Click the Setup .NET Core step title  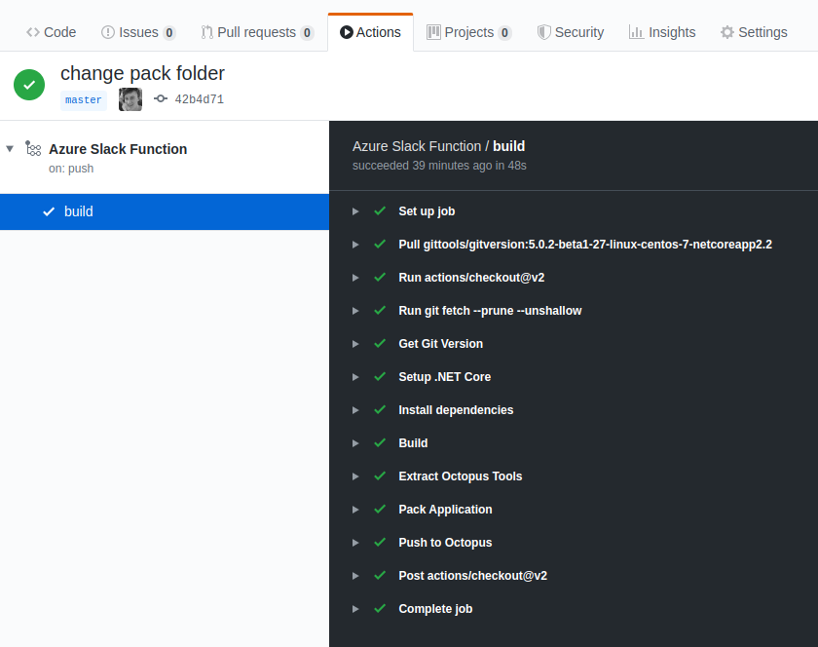pos(444,377)
